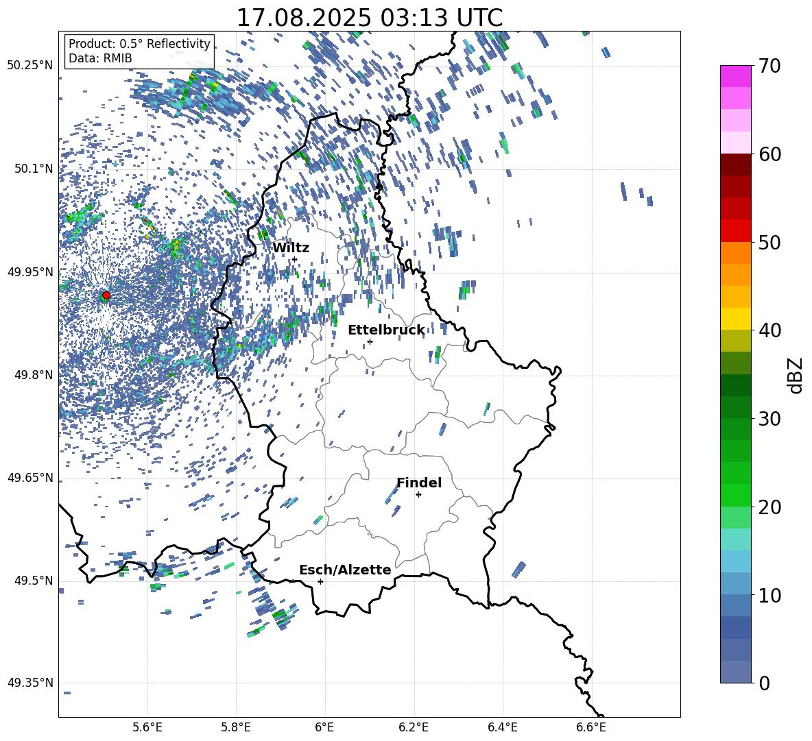Click the bright green colorbar band at 20
This screenshot has height=741, width=812.
[735, 495]
